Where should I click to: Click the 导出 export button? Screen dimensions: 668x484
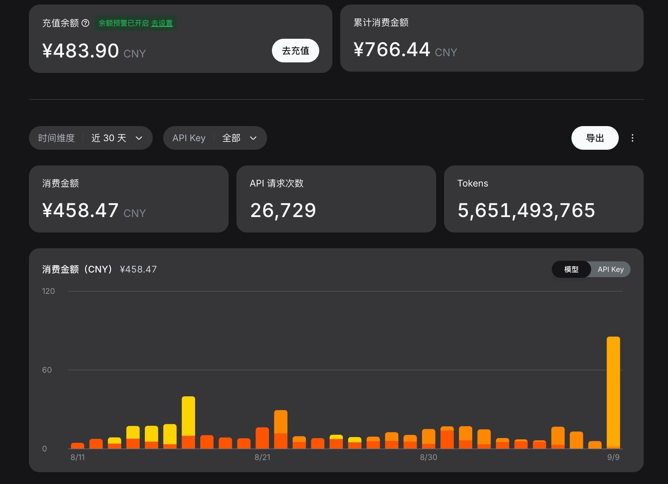(595, 138)
